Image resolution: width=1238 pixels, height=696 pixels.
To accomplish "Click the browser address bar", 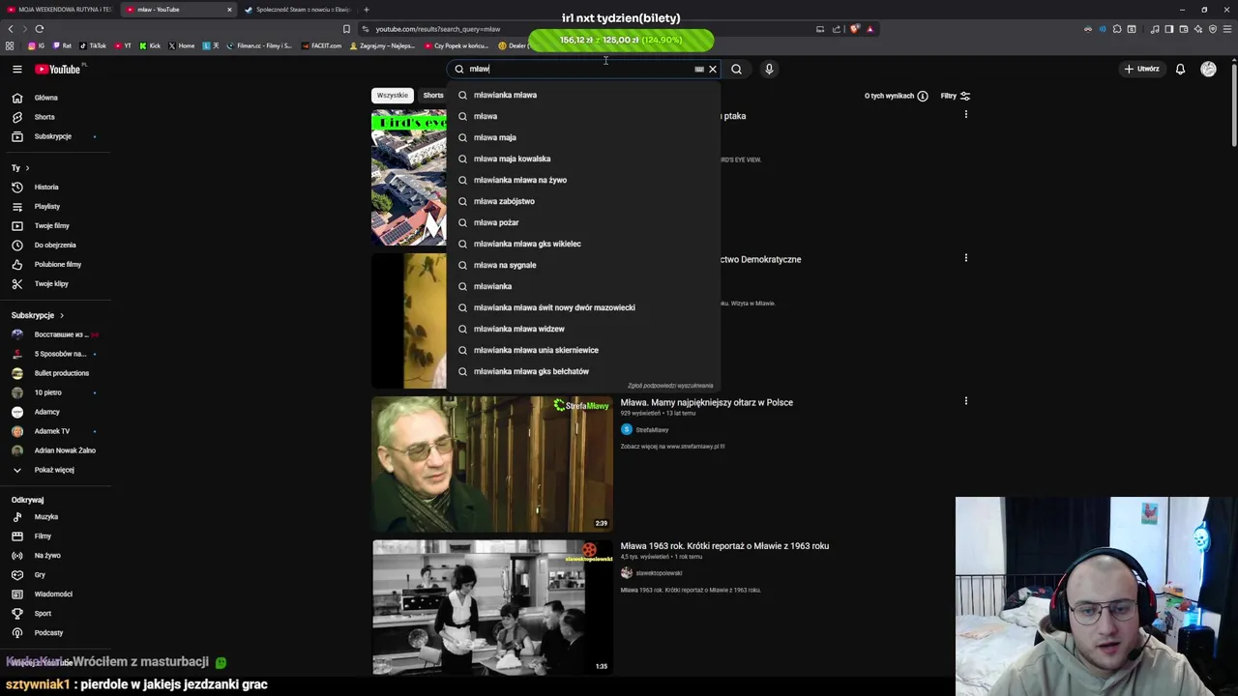I will point(590,29).
